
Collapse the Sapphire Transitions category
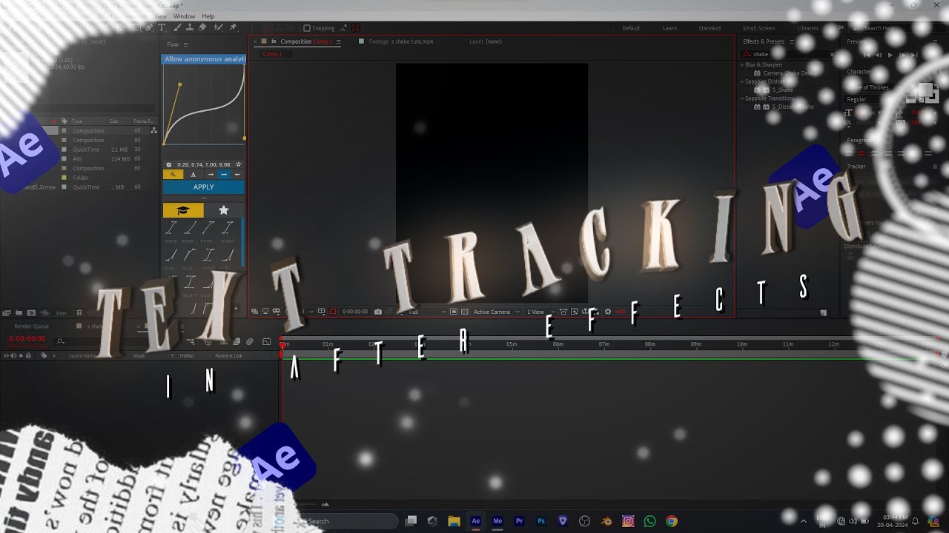[x=742, y=98]
